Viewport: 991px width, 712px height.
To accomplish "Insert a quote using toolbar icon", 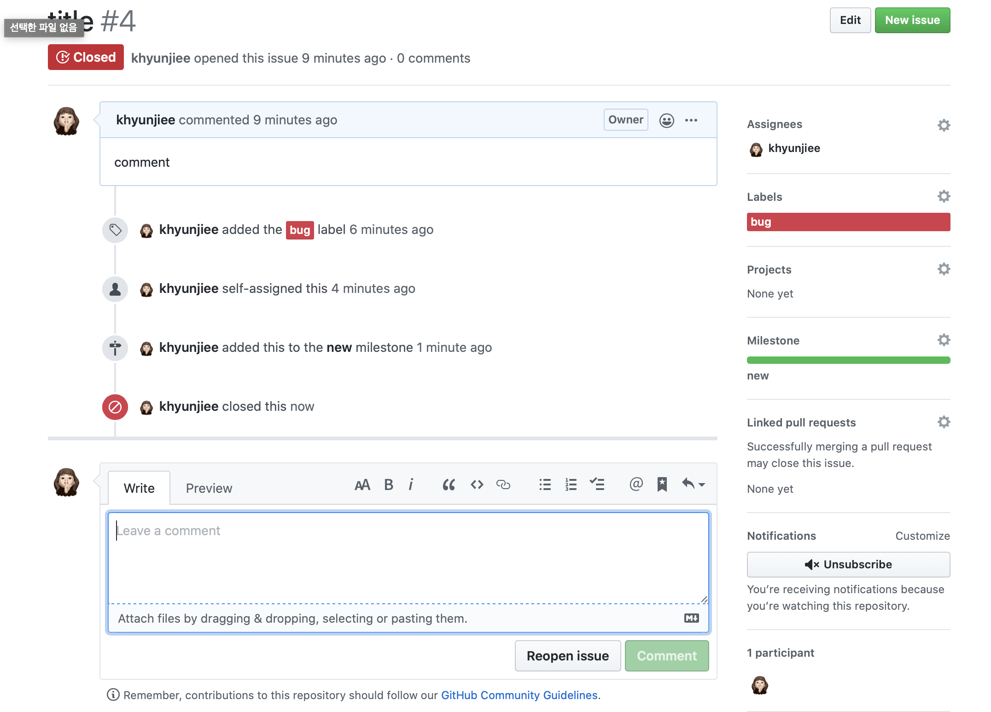I will tap(449, 484).
